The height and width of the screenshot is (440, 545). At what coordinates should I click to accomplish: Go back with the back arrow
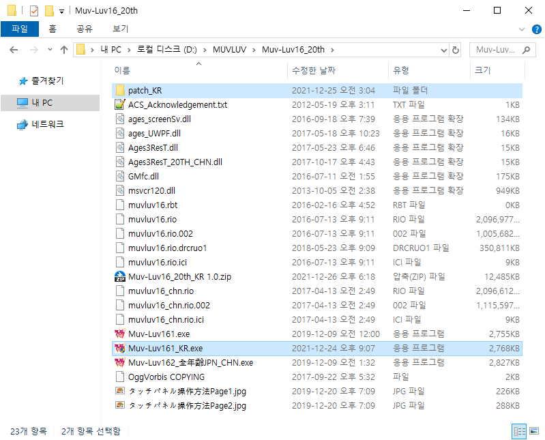14,50
